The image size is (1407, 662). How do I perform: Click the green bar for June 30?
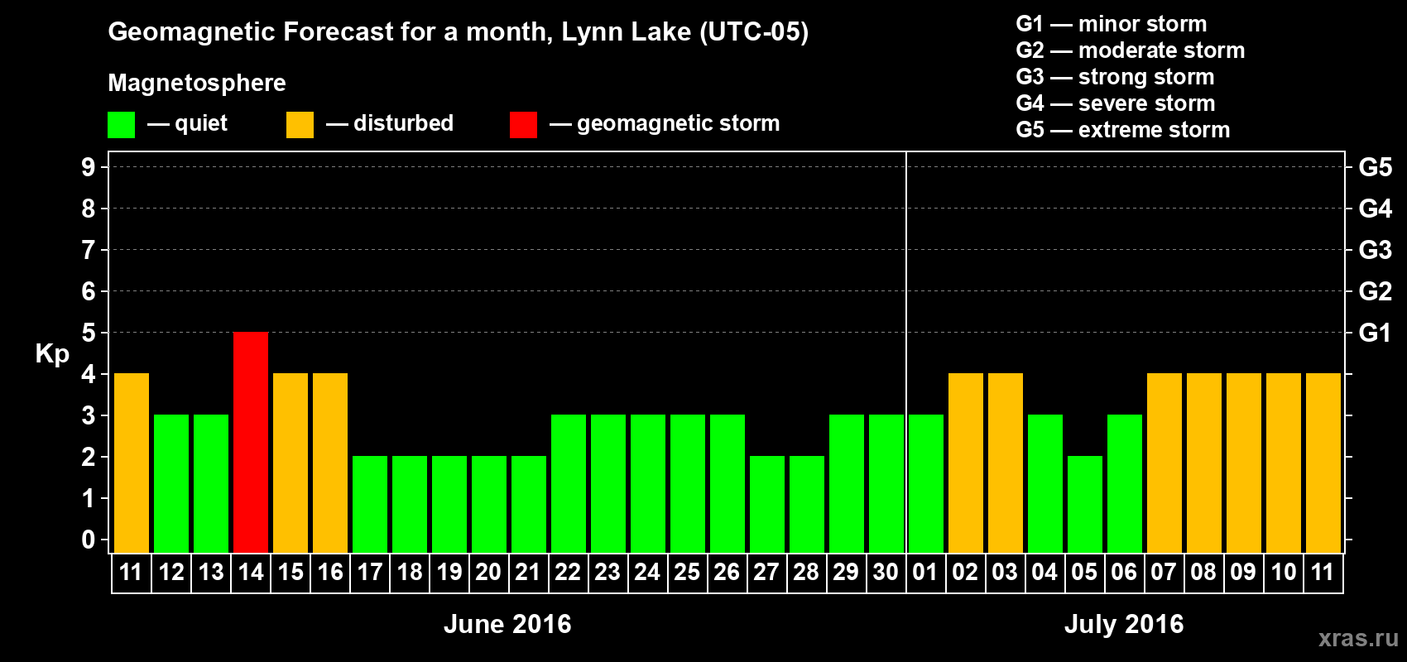click(886, 483)
